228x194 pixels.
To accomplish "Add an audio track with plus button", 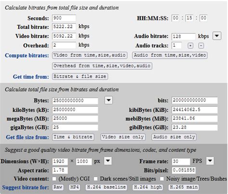I will coord(190,46).
